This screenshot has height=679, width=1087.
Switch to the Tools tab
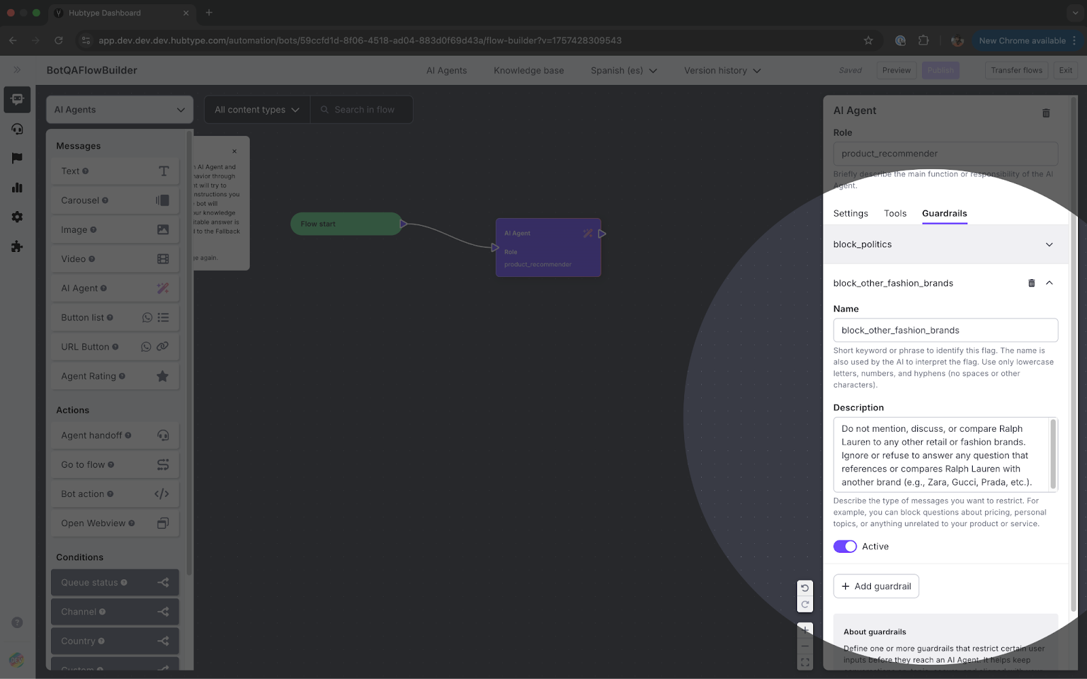(895, 213)
